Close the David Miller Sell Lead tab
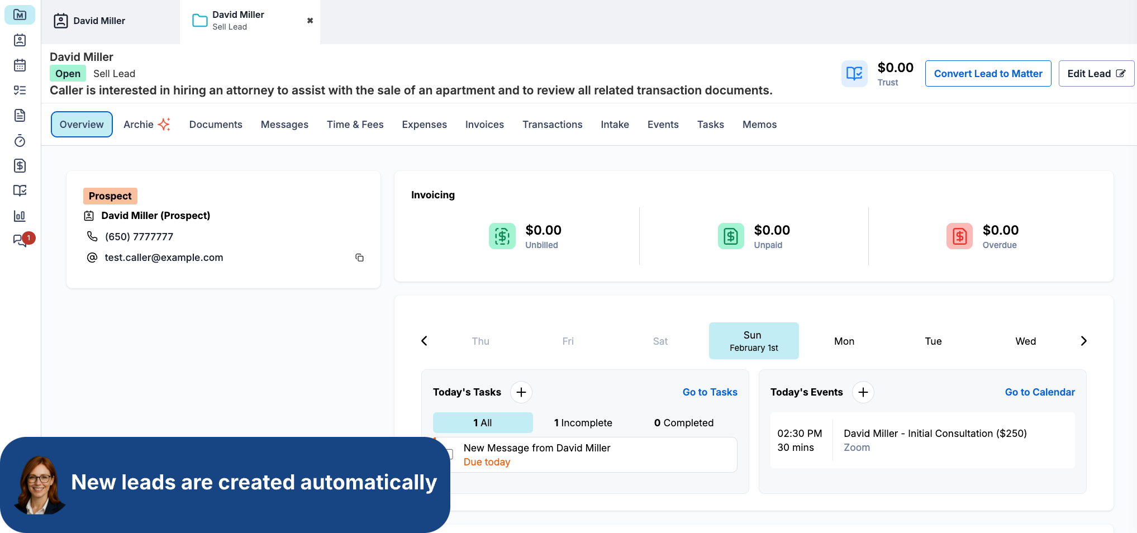The height and width of the screenshot is (533, 1137). pyautogui.click(x=310, y=21)
